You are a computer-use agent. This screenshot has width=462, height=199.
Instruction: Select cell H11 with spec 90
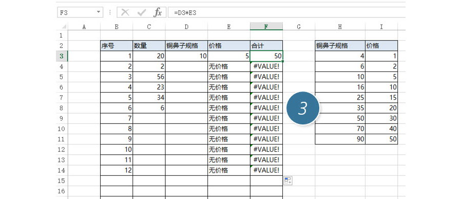340,139
